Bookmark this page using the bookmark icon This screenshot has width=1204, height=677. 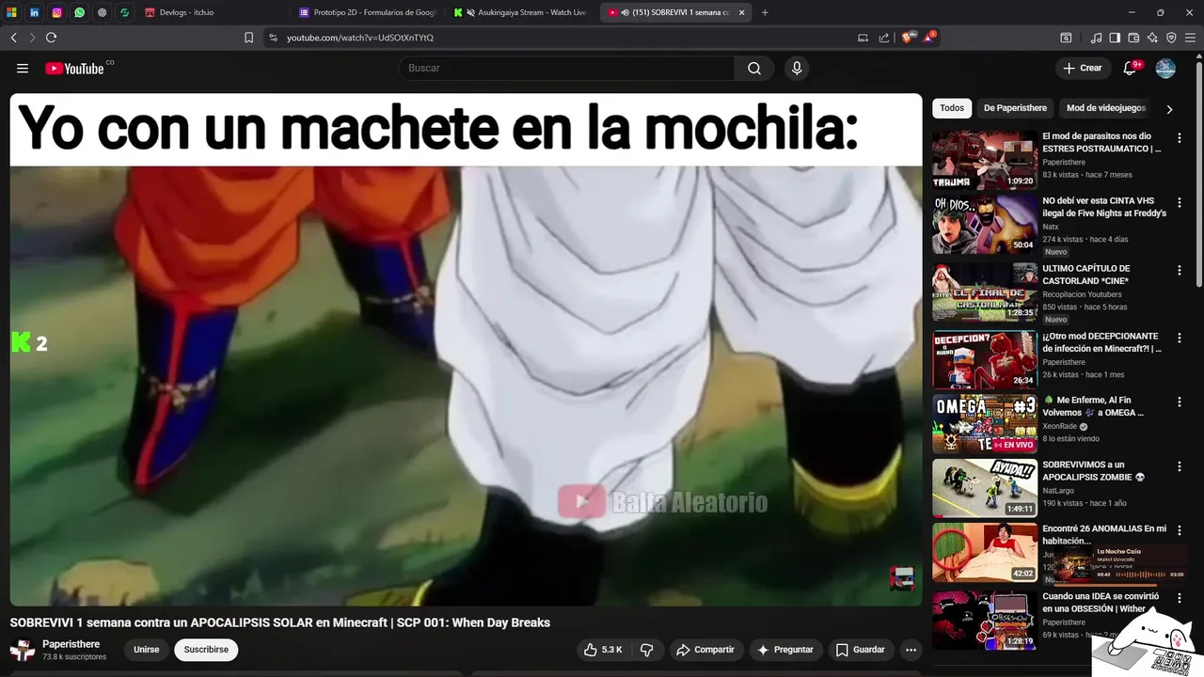248,38
